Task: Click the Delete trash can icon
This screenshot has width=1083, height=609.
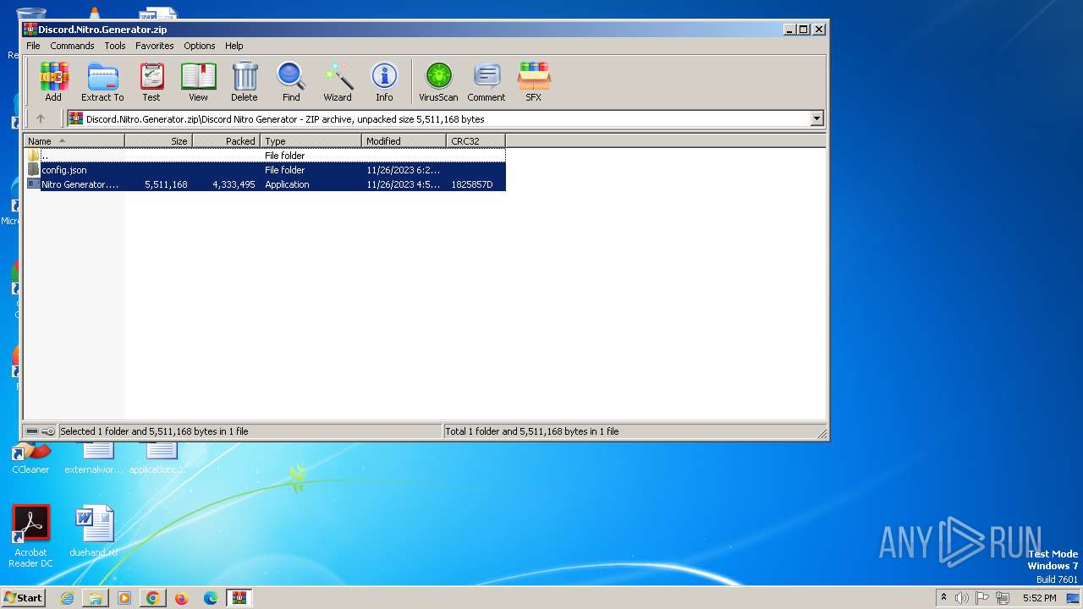Action: pyautogui.click(x=245, y=82)
